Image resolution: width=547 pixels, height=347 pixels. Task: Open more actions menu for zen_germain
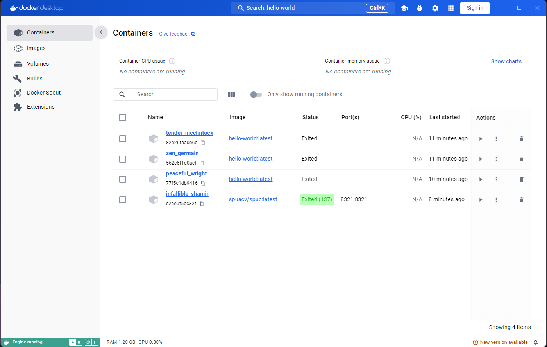[x=496, y=159]
